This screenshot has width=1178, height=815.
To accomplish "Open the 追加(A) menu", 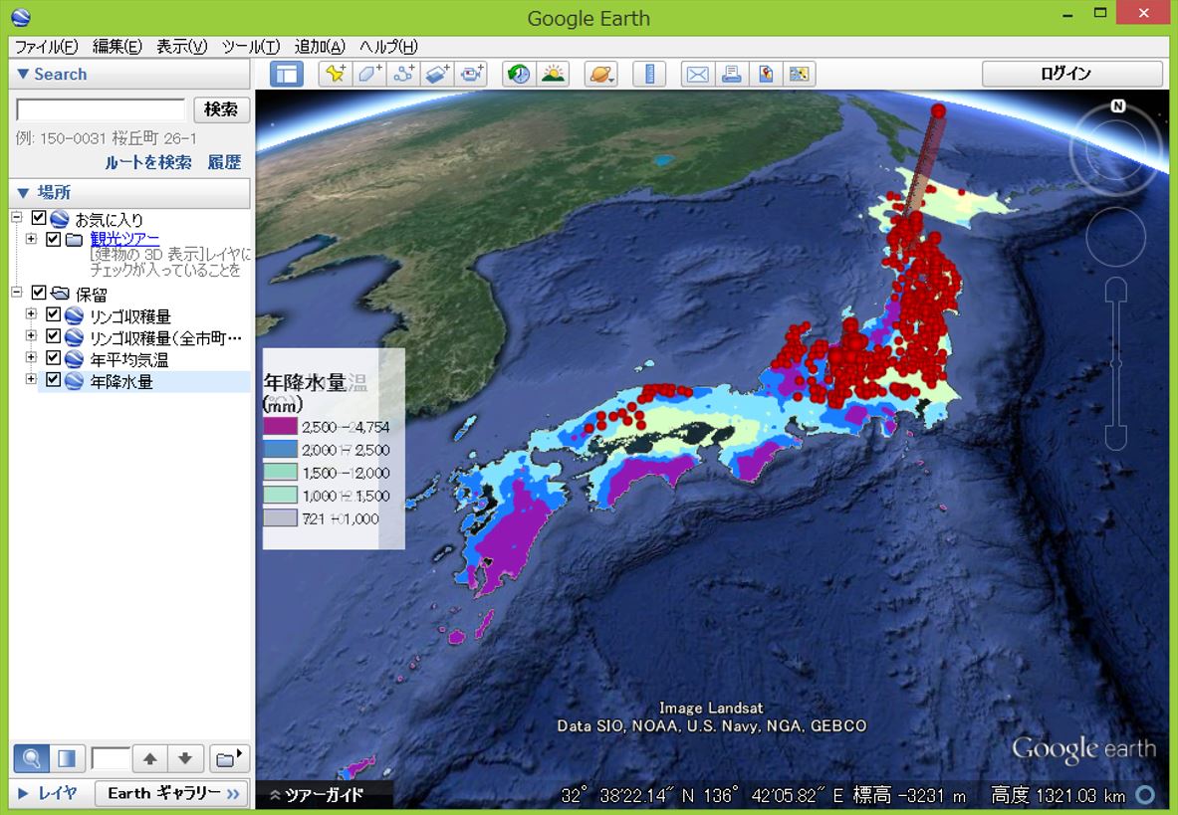I will point(320,47).
